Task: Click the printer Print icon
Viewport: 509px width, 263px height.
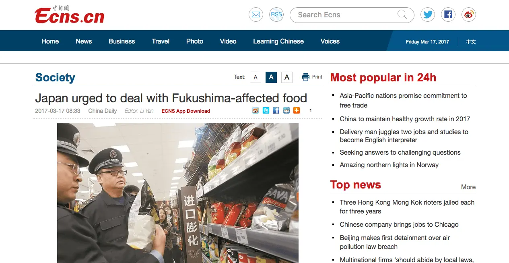Action: (312, 77)
